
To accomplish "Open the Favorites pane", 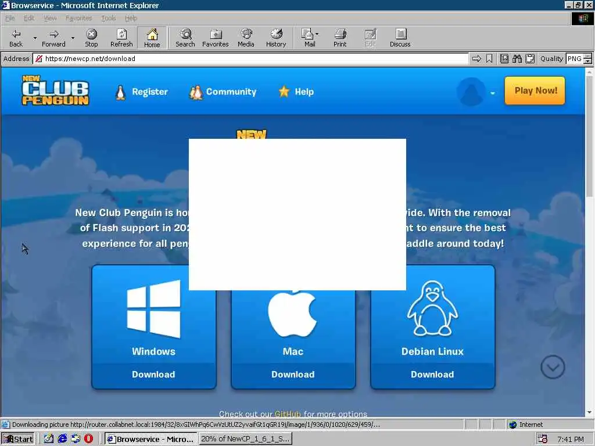I will click(x=216, y=38).
